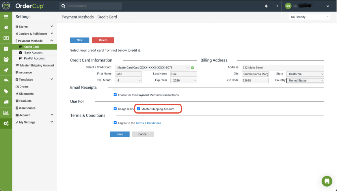Collapse the Payment Methods section chevron
337x191 pixels.
[52, 40]
